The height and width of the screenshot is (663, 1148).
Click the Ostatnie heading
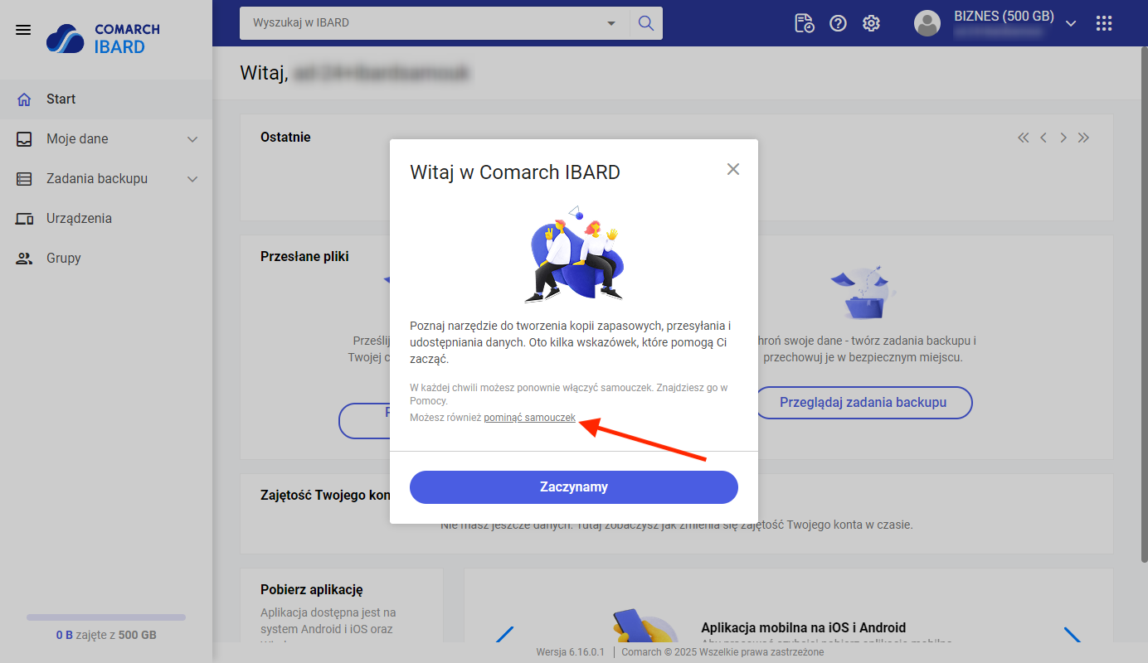click(285, 138)
